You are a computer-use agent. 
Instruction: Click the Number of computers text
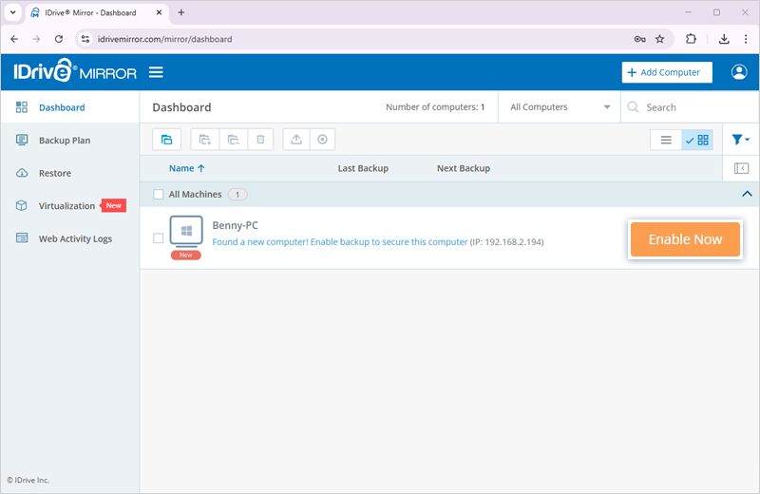pyautogui.click(x=435, y=107)
